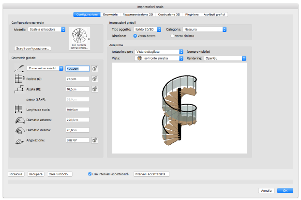
Task: Switch to the Rappresentazione 2D tab
Action: [138, 15]
